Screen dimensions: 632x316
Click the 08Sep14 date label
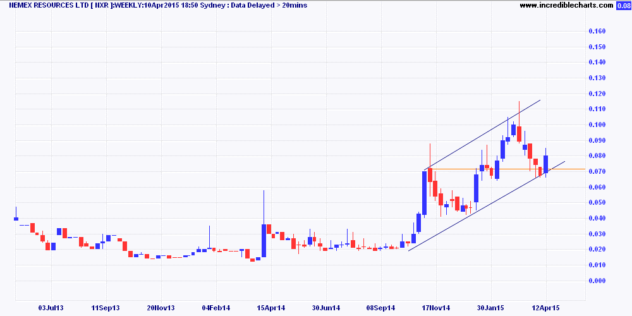pyautogui.click(x=380, y=308)
